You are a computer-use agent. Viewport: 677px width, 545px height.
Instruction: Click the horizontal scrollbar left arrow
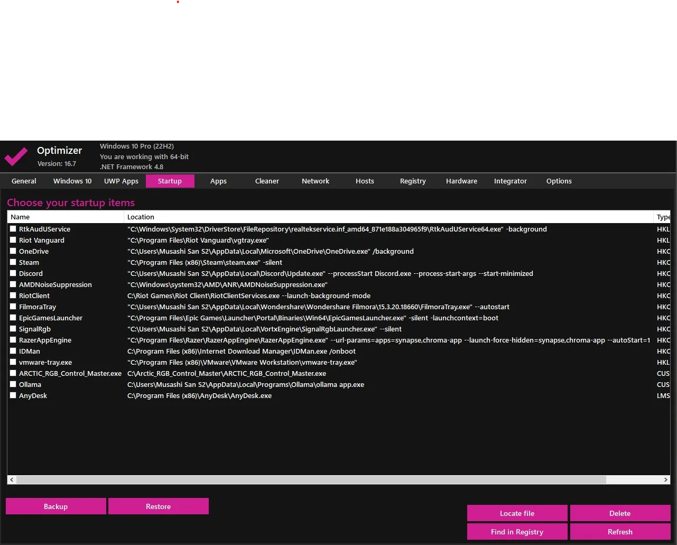click(12, 479)
